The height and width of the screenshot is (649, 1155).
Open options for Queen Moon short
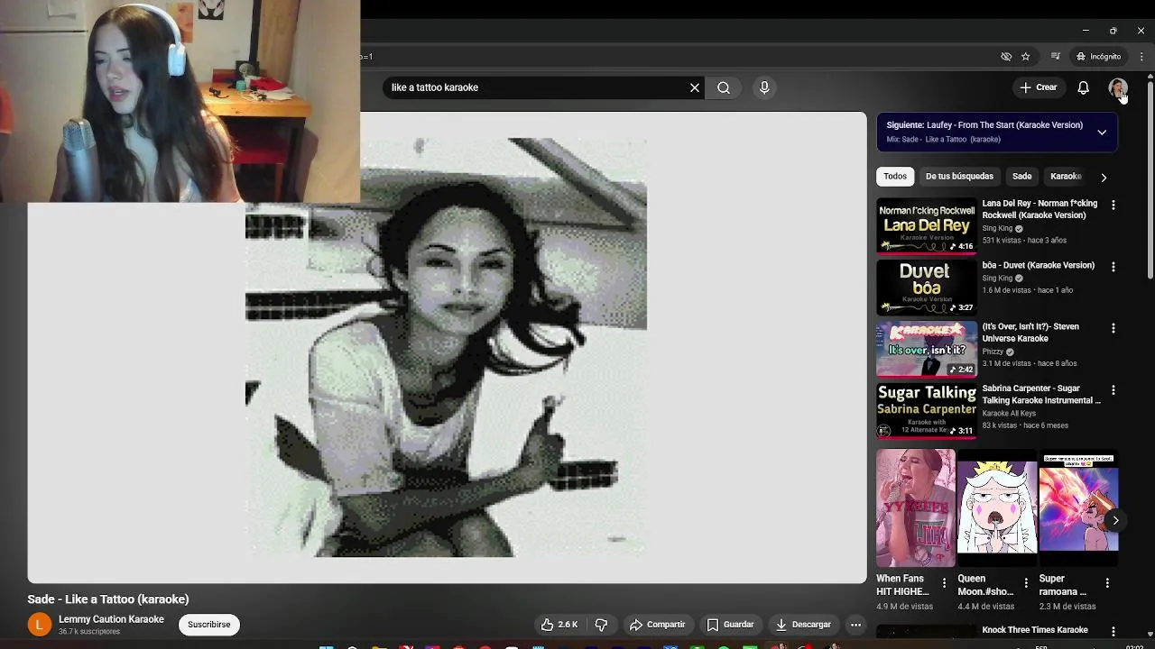click(x=1026, y=583)
